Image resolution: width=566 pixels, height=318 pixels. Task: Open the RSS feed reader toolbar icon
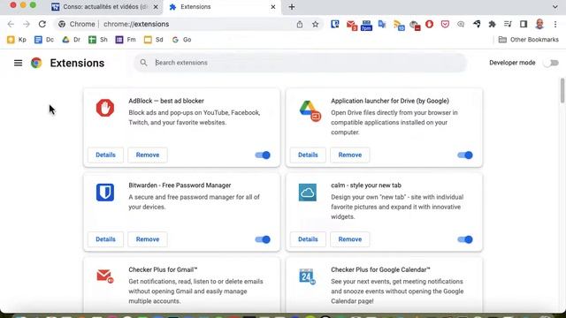click(x=399, y=25)
